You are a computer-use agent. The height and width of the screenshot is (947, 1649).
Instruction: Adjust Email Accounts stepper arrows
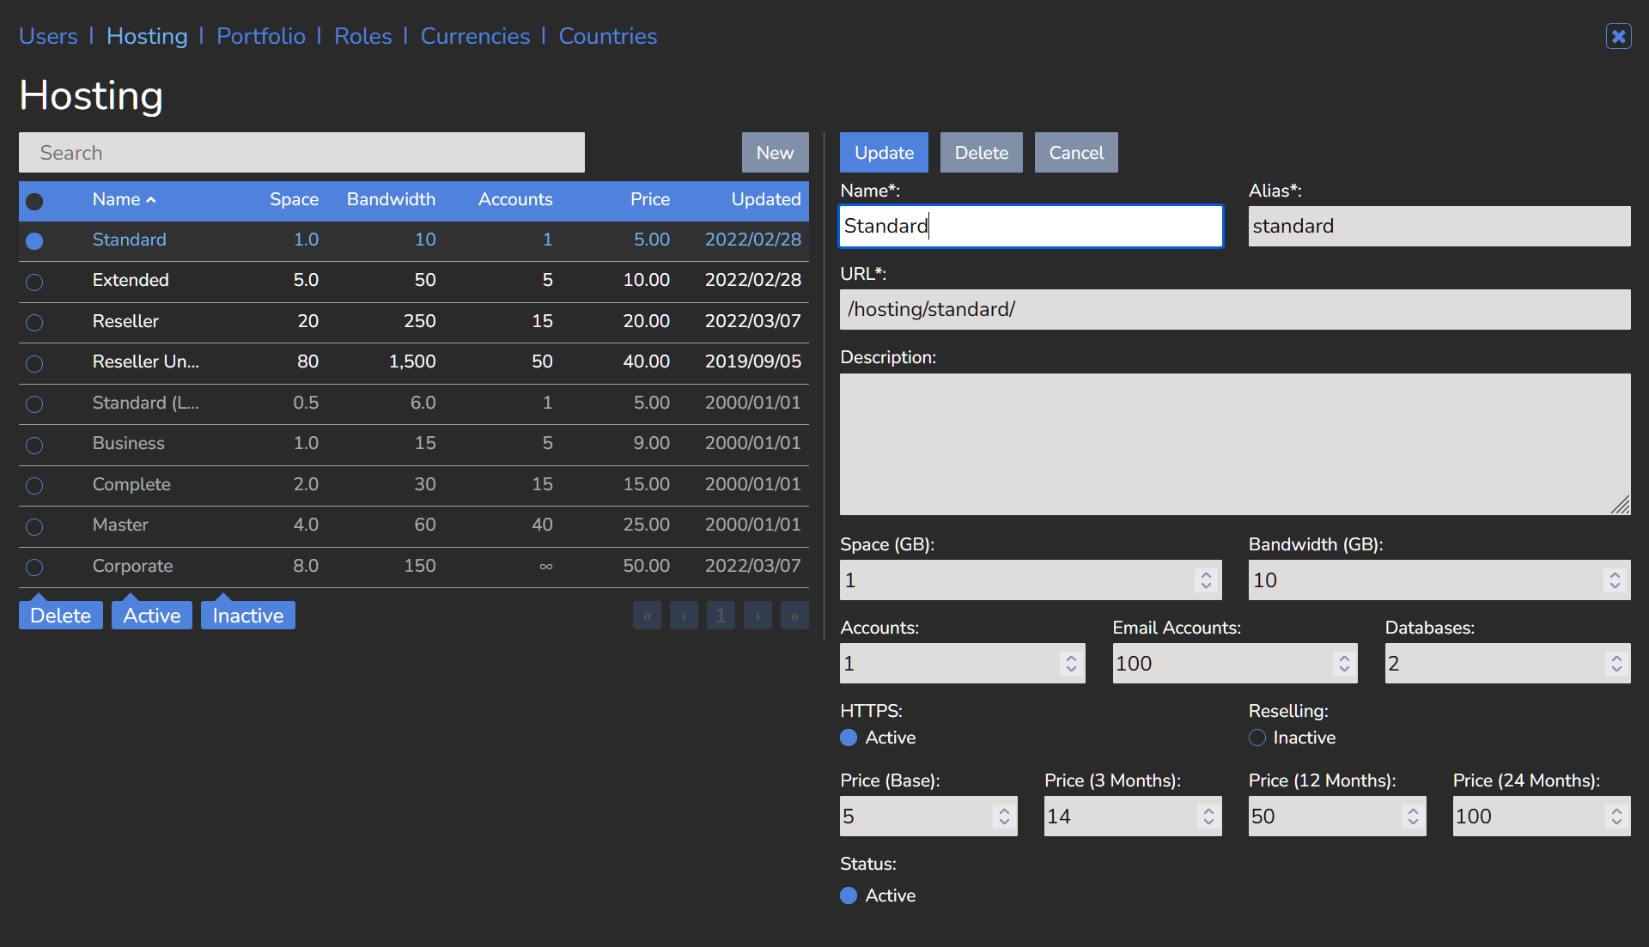coord(1343,664)
